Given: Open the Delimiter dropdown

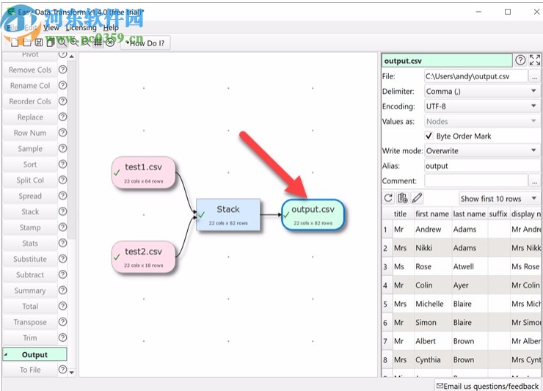Looking at the screenshot, I should coord(481,92).
